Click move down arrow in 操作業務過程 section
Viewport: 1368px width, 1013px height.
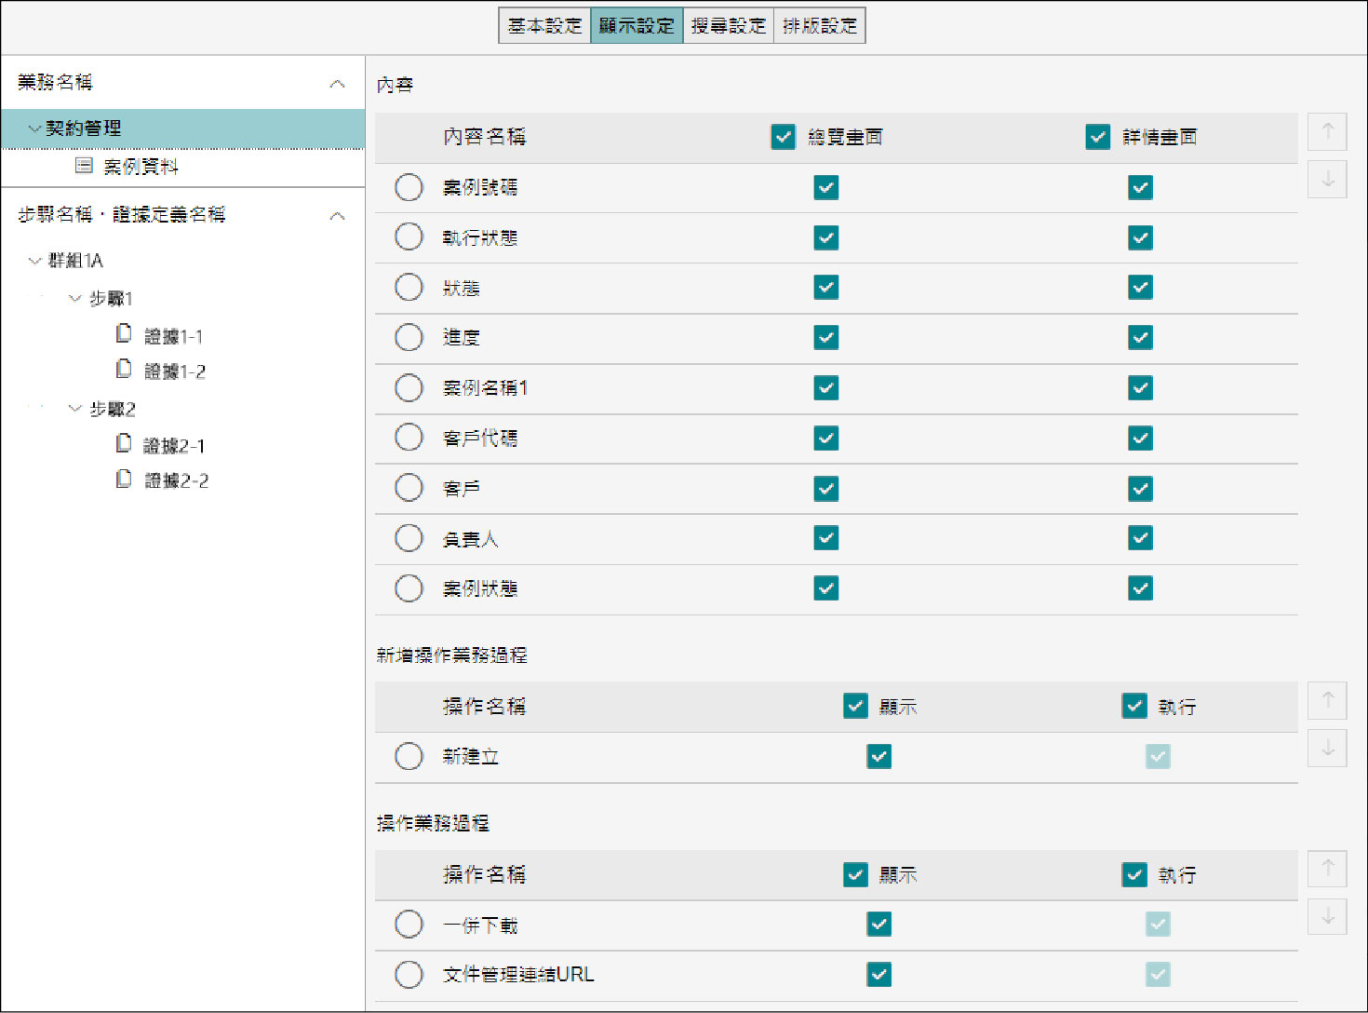point(1327,916)
